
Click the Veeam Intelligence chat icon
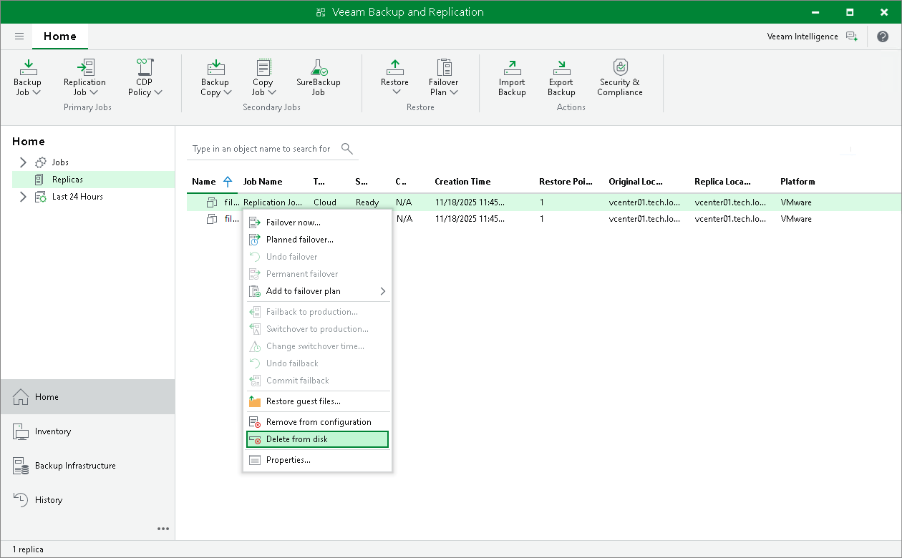[x=852, y=36]
